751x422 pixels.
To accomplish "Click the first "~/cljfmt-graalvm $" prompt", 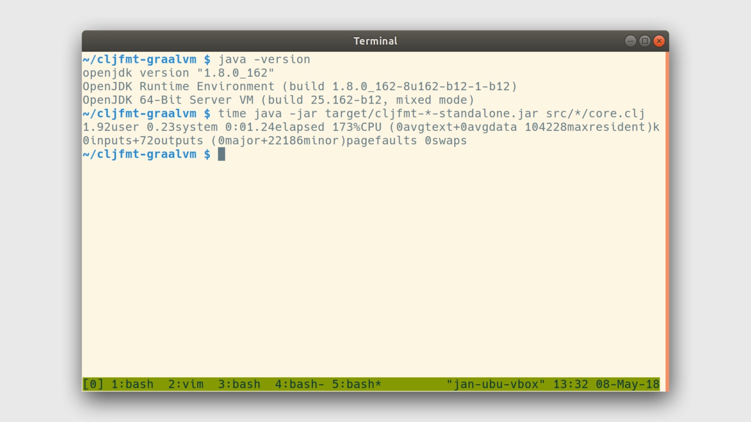I will [x=146, y=60].
